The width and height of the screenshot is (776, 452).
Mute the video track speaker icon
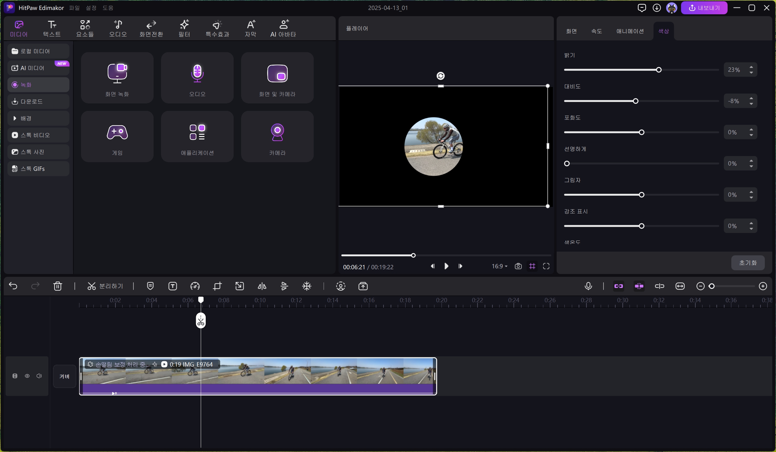[x=39, y=376]
